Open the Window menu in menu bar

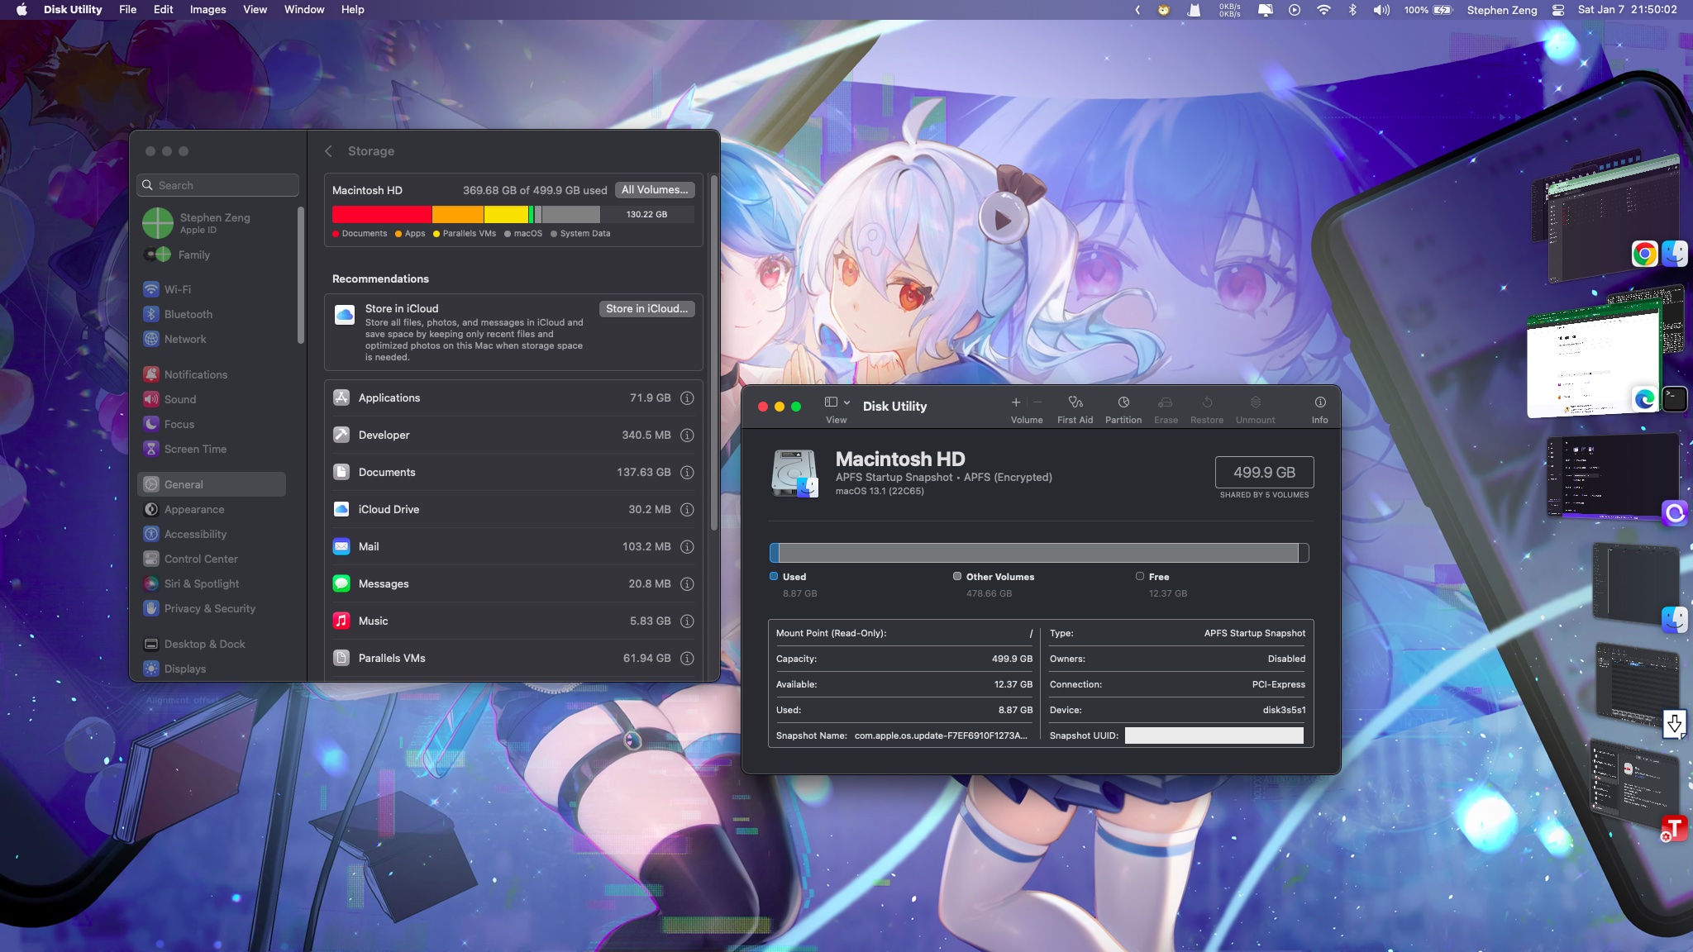(303, 10)
